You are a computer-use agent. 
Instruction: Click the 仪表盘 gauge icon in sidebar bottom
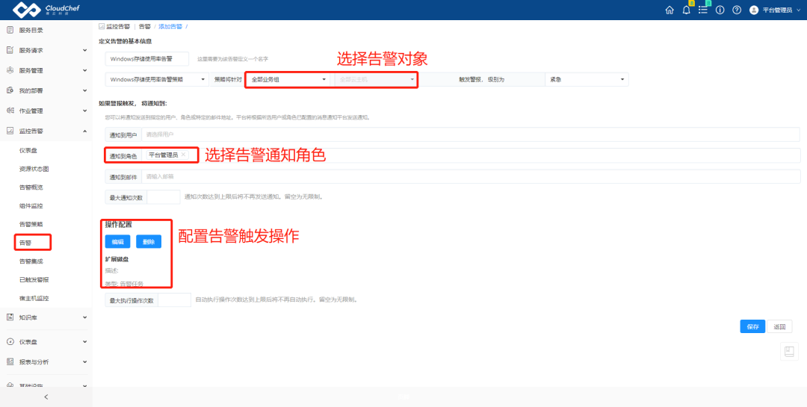pyautogui.click(x=10, y=341)
